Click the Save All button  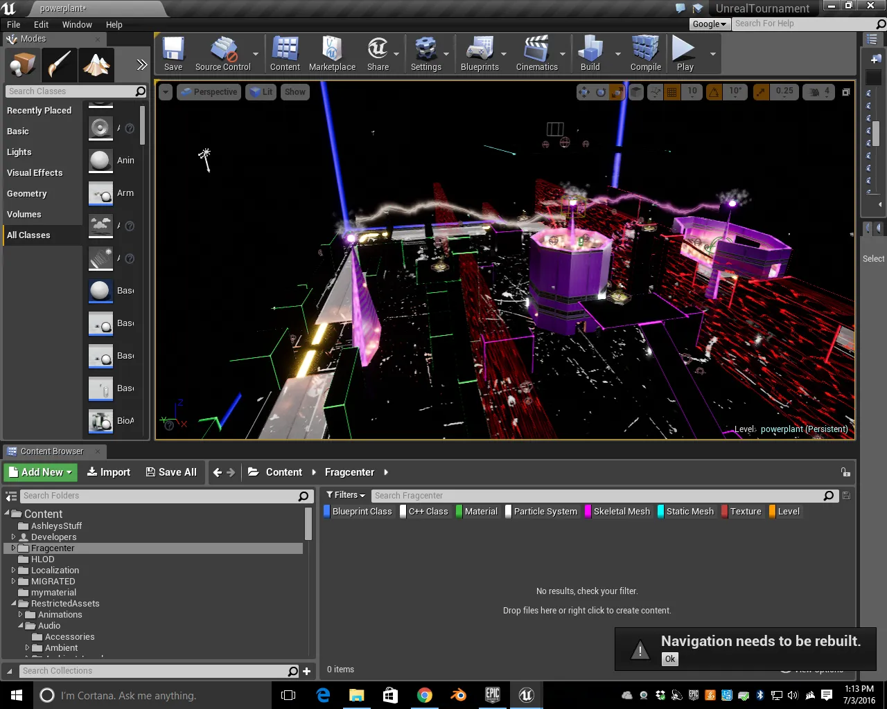click(x=171, y=472)
